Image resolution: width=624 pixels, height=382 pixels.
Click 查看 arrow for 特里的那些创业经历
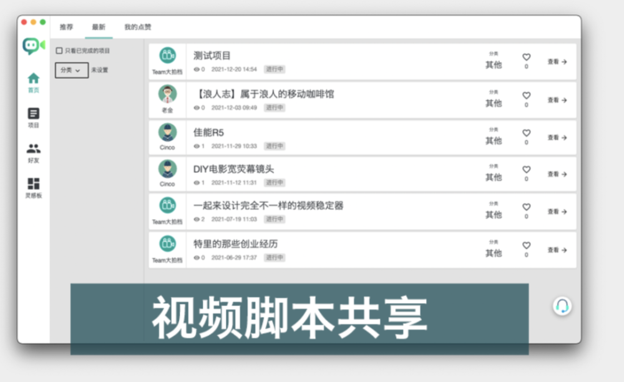[x=557, y=250]
